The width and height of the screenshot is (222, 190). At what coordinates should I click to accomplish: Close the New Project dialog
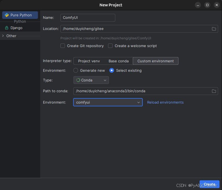(x=217, y=5)
